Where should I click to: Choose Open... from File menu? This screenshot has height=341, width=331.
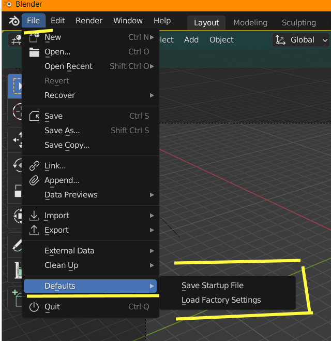91,52
